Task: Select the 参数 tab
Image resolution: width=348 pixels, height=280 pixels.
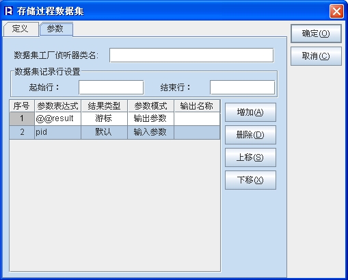Action: coord(56,29)
